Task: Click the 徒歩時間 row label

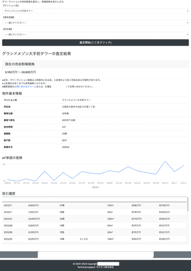Action: [x=8, y=127]
